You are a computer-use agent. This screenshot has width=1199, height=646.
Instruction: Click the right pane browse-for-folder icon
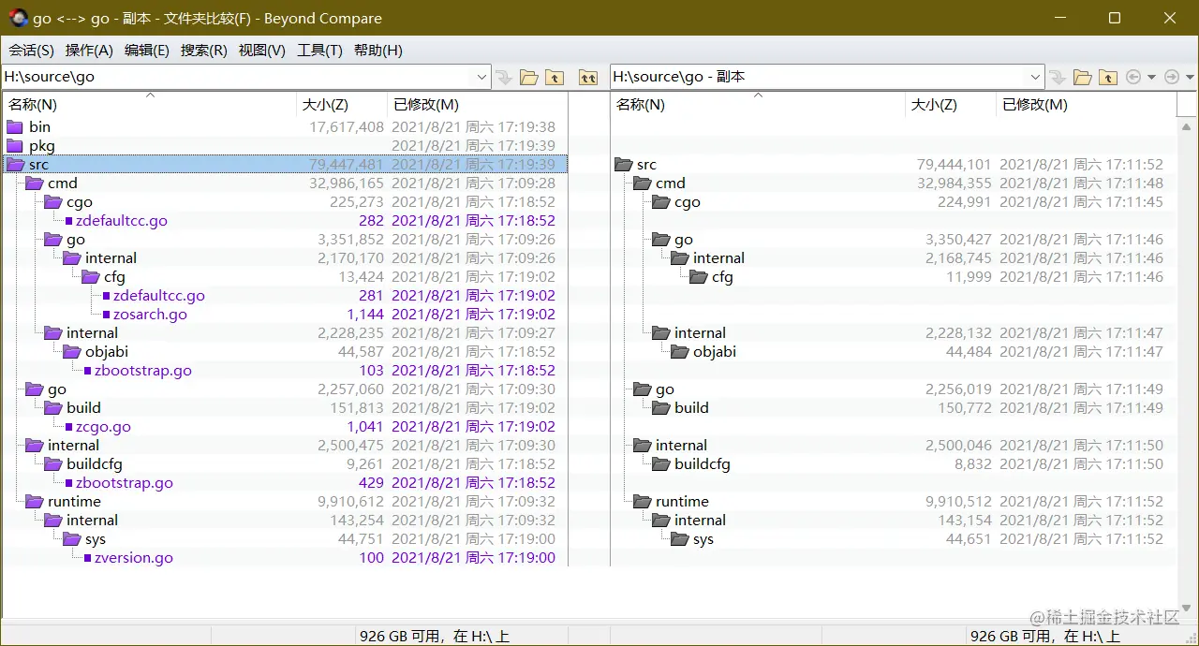coord(1082,78)
